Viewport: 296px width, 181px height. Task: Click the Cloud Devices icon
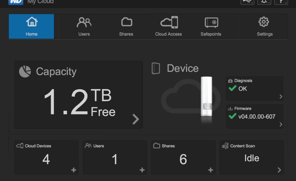[20, 146]
